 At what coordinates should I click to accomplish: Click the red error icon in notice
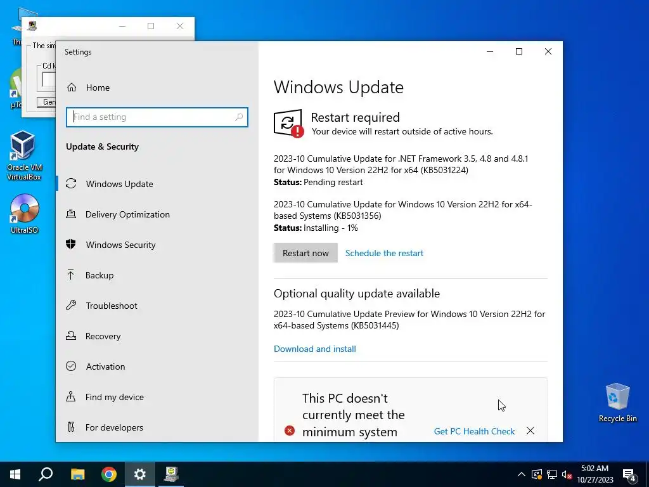click(290, 431)
